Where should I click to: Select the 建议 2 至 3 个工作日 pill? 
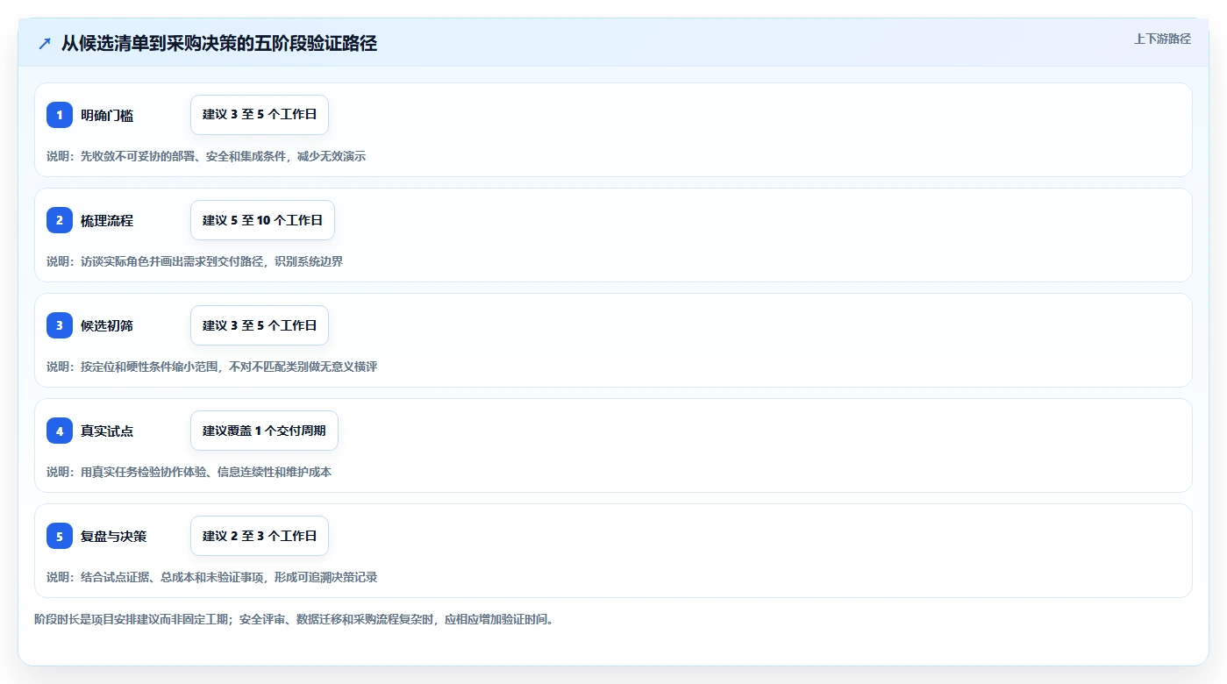[260, 536]
